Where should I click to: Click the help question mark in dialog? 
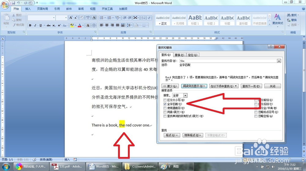coord(271,47)
